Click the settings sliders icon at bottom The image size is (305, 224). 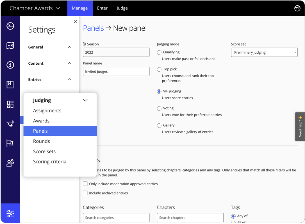click(x=10, y=213)
